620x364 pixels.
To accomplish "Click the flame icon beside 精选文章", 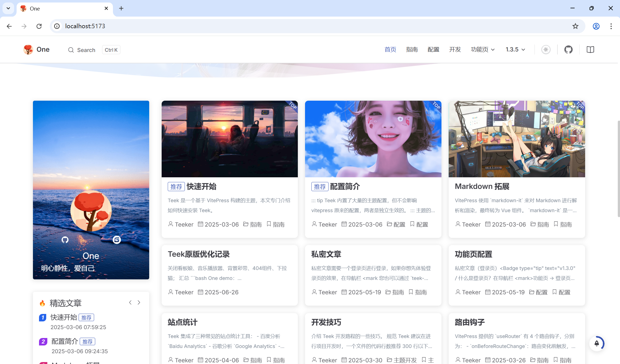I will [x=42, y=303].
